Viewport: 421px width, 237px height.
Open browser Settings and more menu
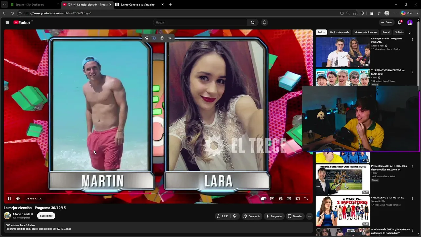point(395,13)
